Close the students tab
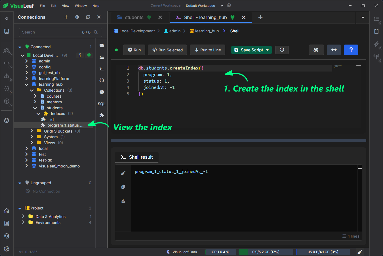 [x=160, y=17]
